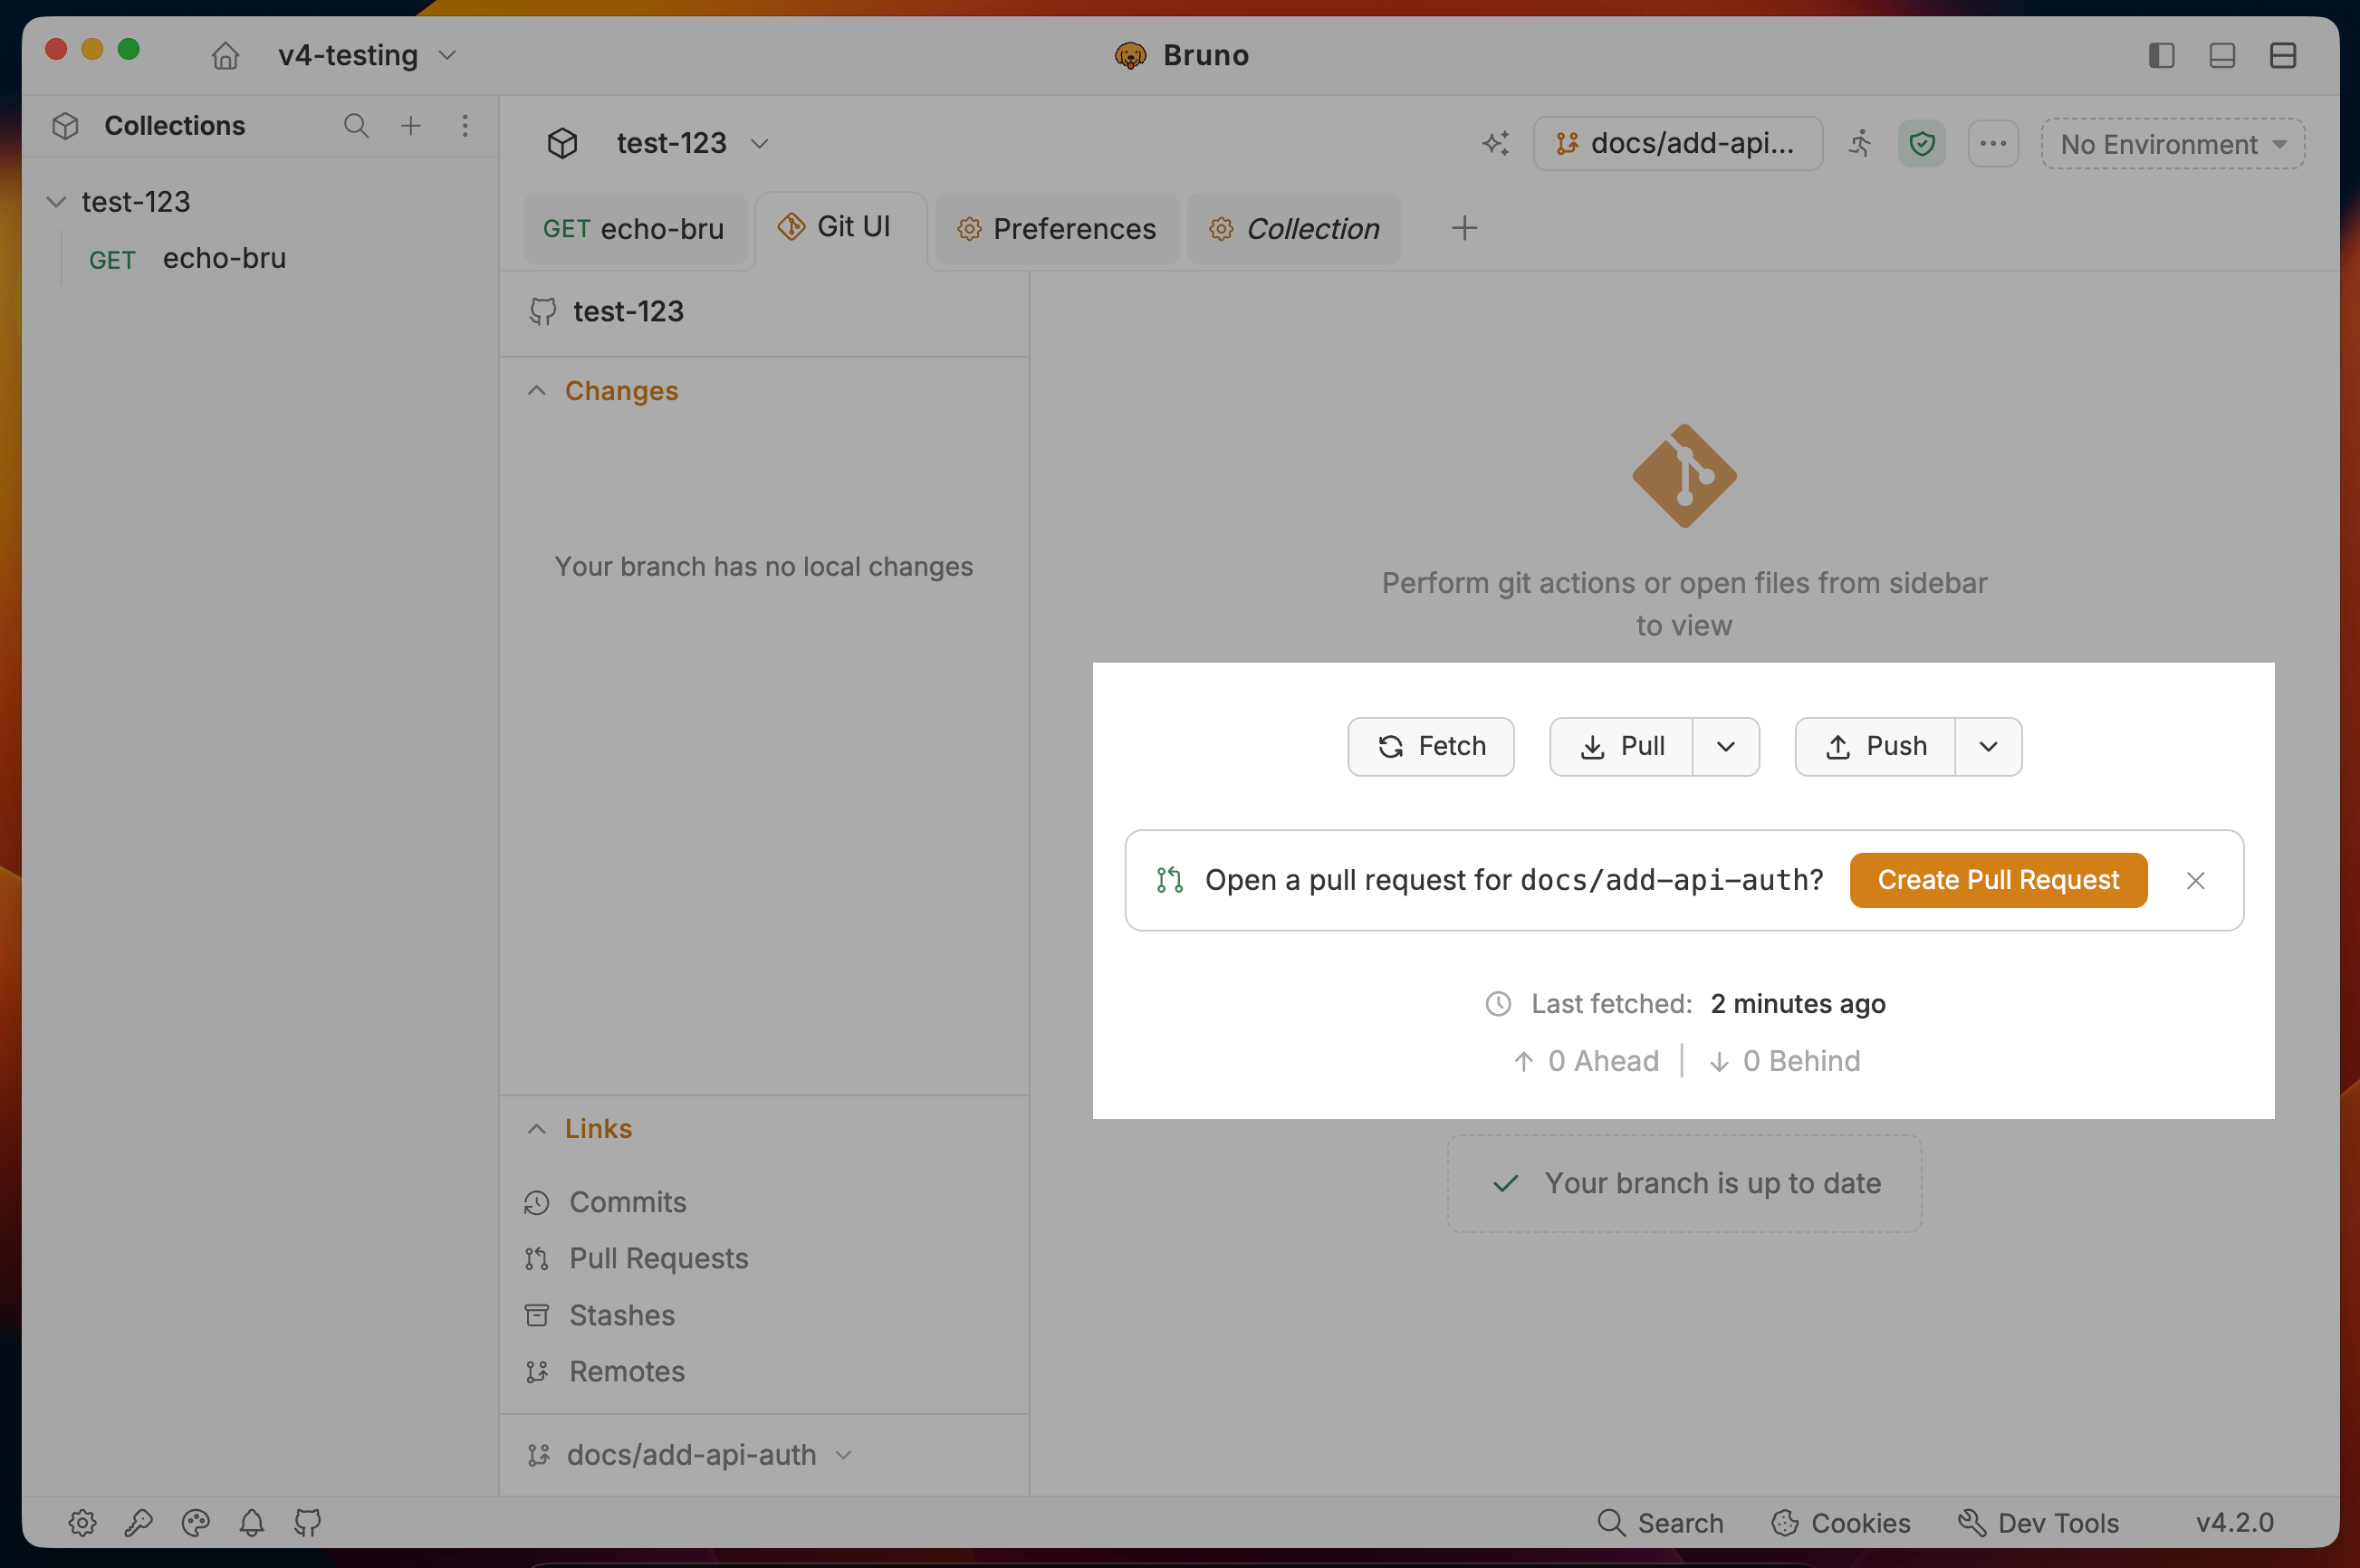Click the test-123 repository name in the Git panel
Viewport: 2360px width, 1568px height.
click(628, 312)
